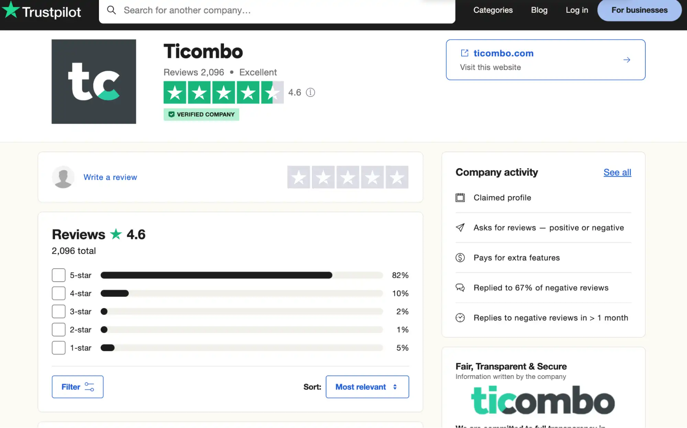Click the arrow in the Visit website card
687x428 pixels.
[x=627, y=59]
